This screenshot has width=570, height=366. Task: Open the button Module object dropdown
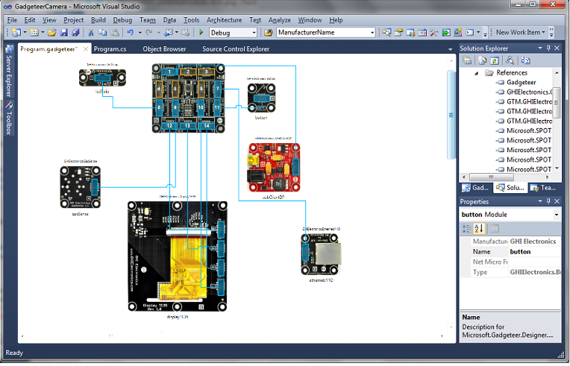(557, 215)
